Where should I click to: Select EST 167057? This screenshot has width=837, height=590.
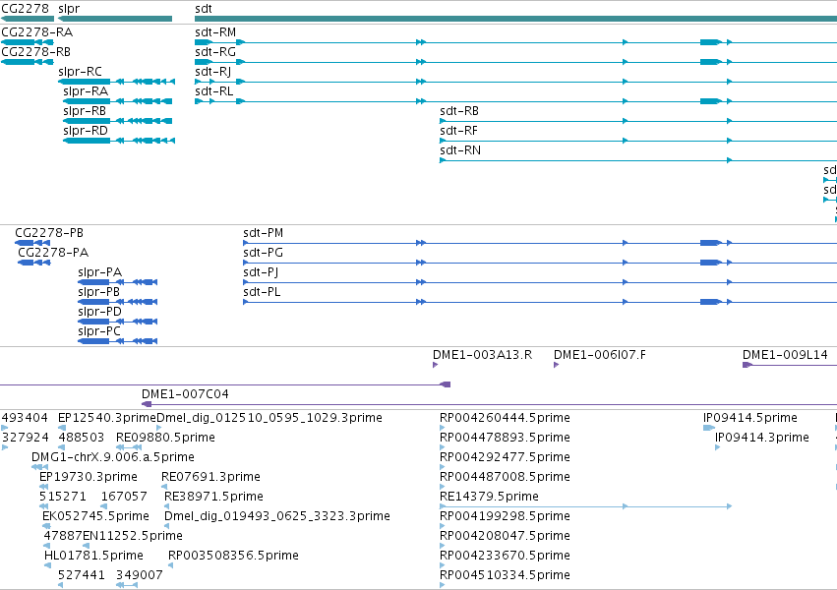124,497
